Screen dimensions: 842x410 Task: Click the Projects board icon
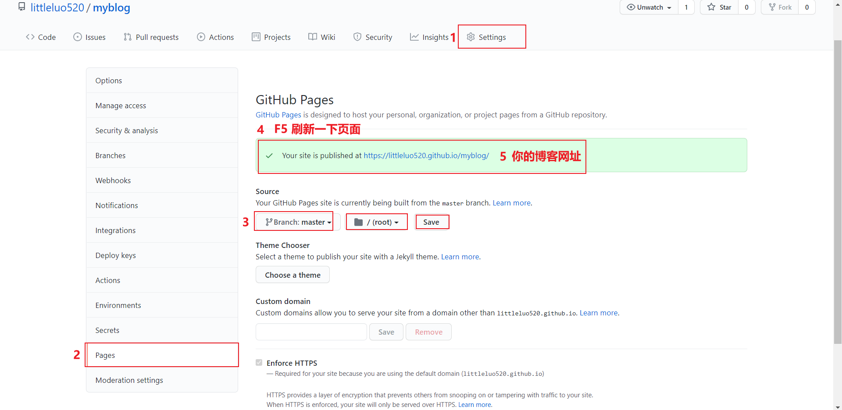tap(256, 37)
